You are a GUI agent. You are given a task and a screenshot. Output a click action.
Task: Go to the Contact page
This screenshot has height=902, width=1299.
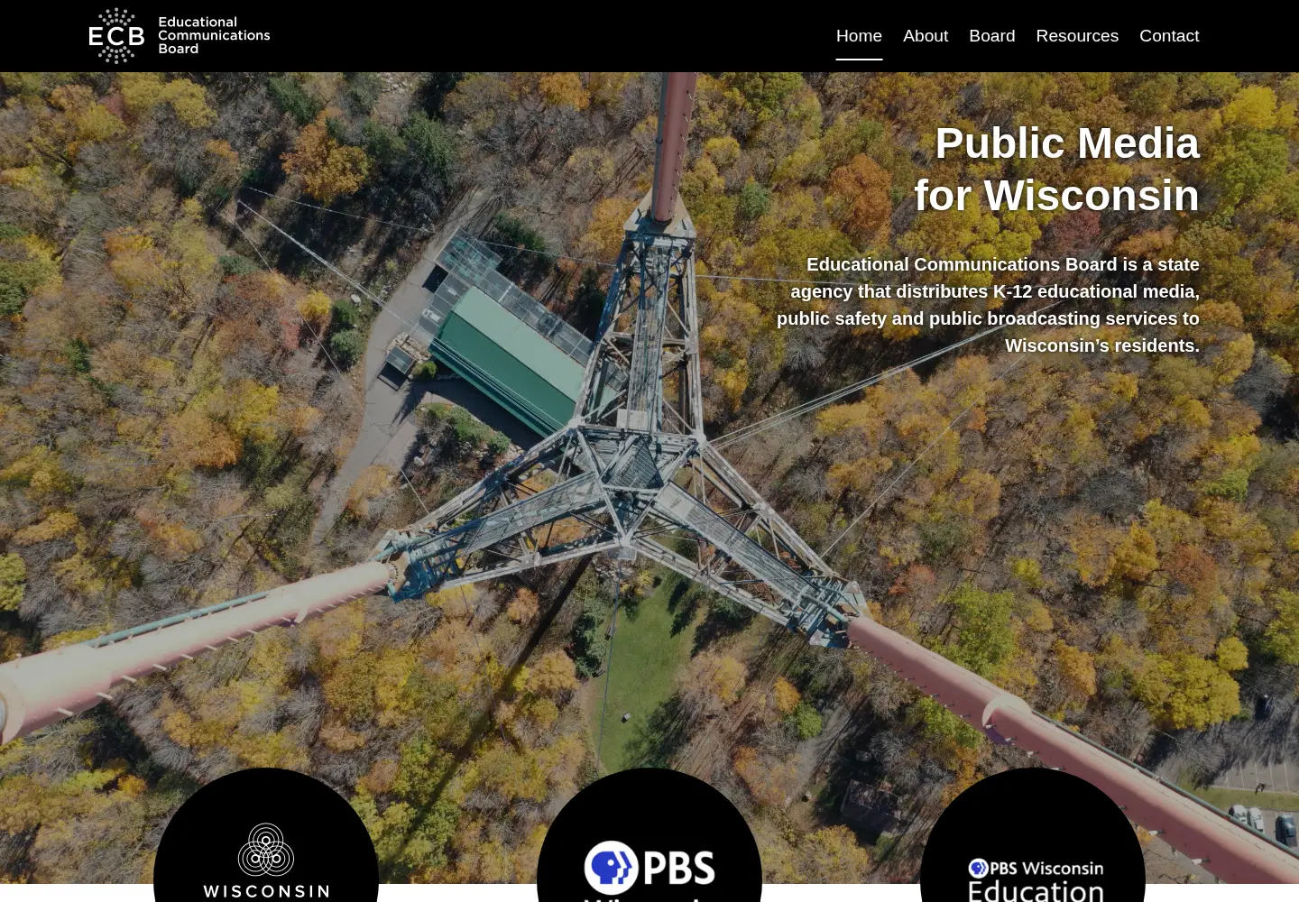[1169, 36]
